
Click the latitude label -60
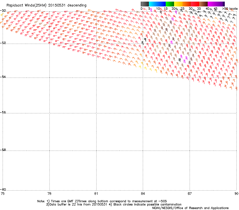pyautogui.click(x=3, y=189)
